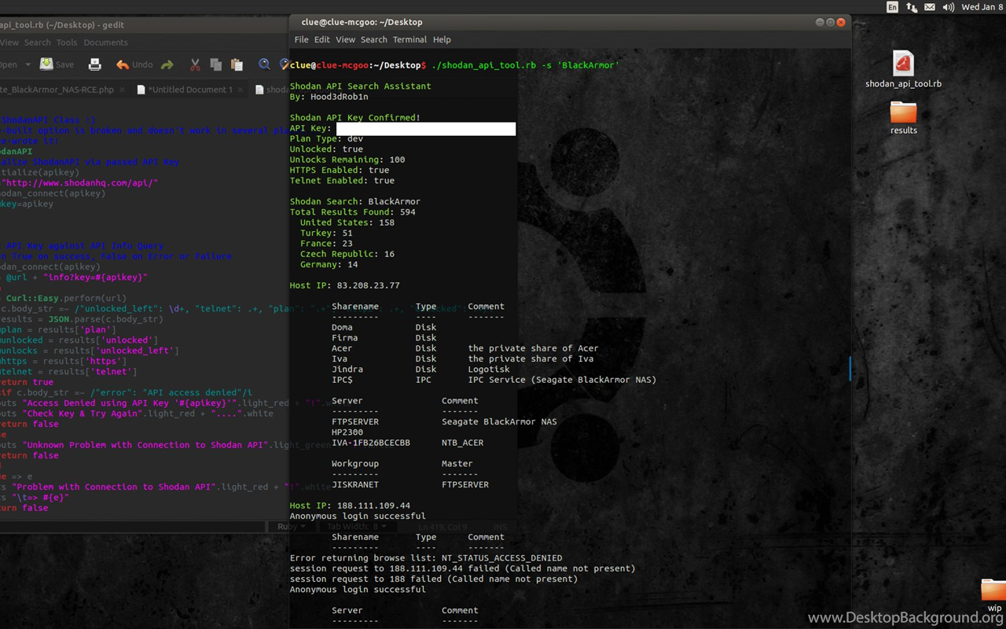Minimize the terminal window
This screenshot has height=629, width=1006.
pos(820,22)
